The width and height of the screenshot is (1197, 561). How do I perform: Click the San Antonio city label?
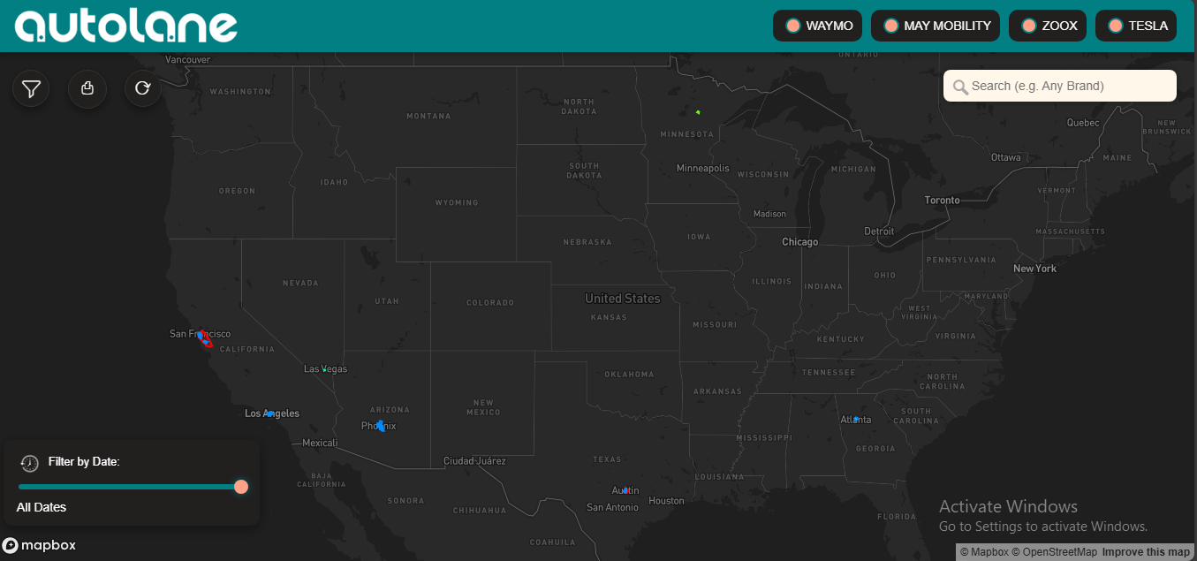pos(612,508)
